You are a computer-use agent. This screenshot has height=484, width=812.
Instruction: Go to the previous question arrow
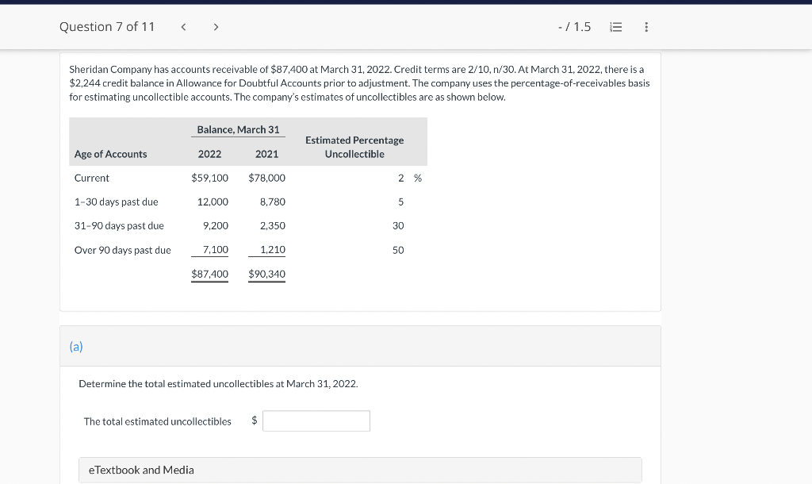pyautogui.click(x=183, y=27)
